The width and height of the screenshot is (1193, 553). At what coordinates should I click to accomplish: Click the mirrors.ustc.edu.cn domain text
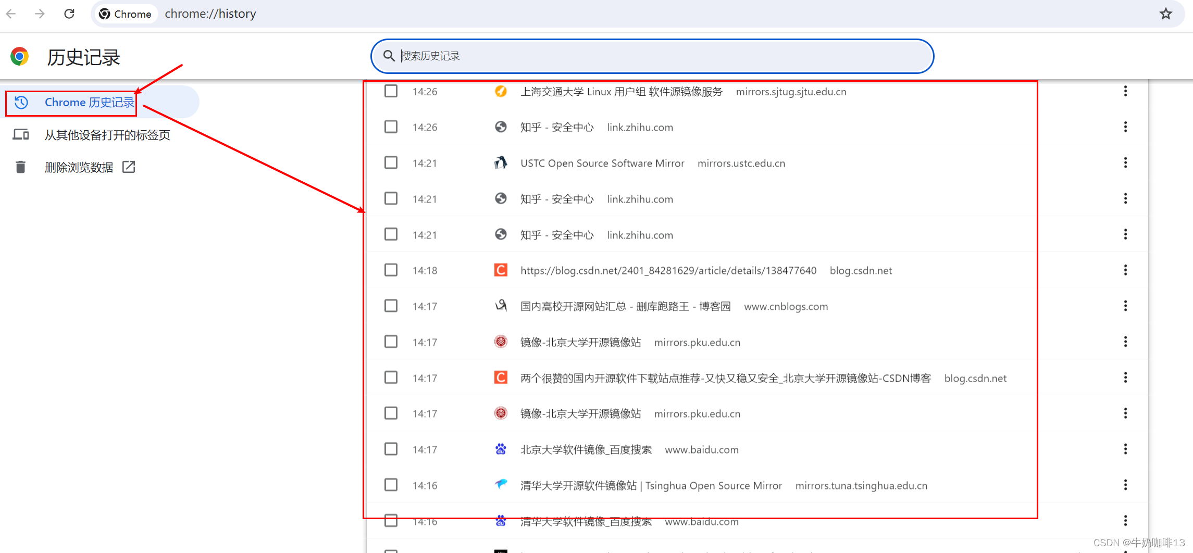(741, 164)
